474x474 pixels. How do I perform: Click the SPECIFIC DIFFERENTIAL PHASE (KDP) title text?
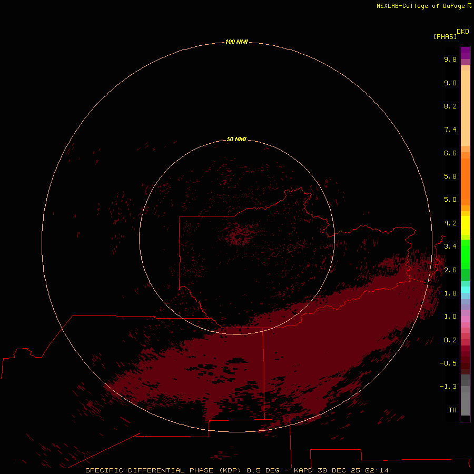[164, 470]
